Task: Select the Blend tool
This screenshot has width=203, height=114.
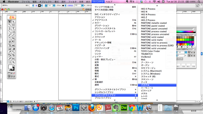Action: pos(13,52)
